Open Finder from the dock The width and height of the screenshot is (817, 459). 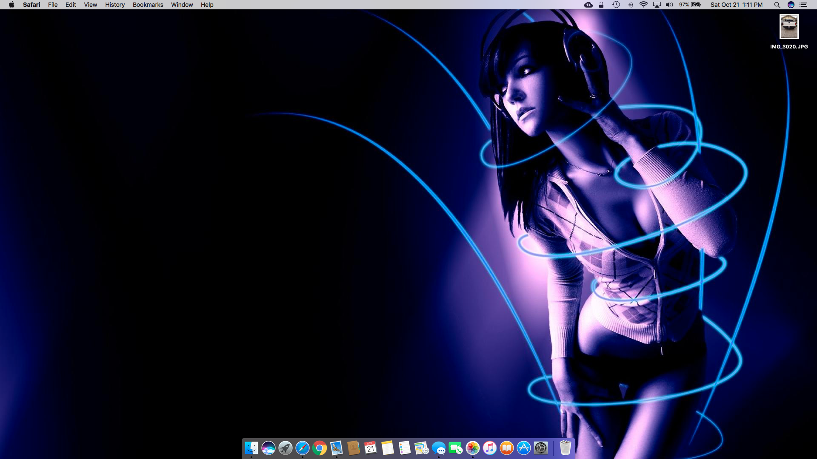click(251, 448)
